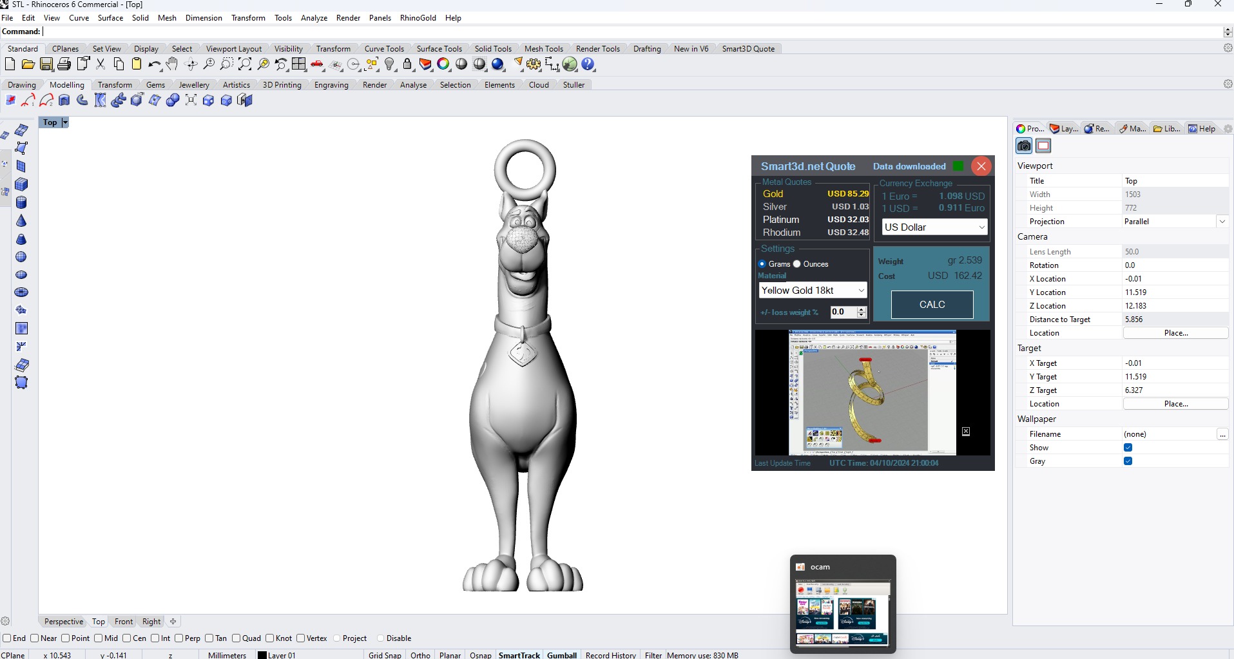Click the padlock Lock objects icon
The width and height of the screenshot is (1234, 659).
click(x=407, y=64)
